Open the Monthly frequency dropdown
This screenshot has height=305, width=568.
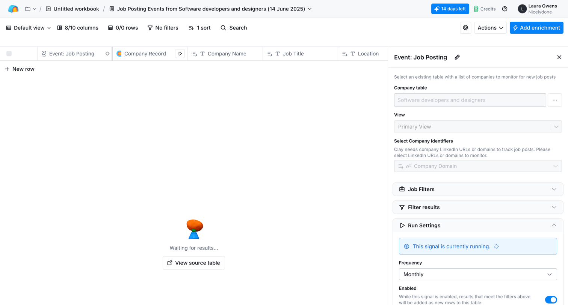point(477,274)
